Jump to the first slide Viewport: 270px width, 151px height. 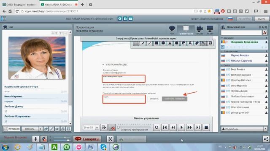pos(165,128)
